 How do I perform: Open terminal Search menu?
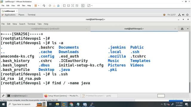pyautogui.click(x=22, y=24)
